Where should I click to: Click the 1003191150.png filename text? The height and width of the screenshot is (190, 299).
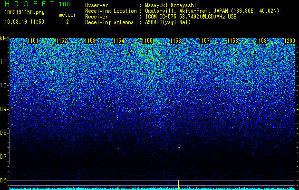pos(25,13)
